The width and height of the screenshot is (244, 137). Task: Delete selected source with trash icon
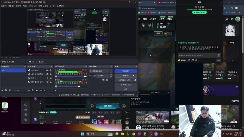click(x=33, y=90)
